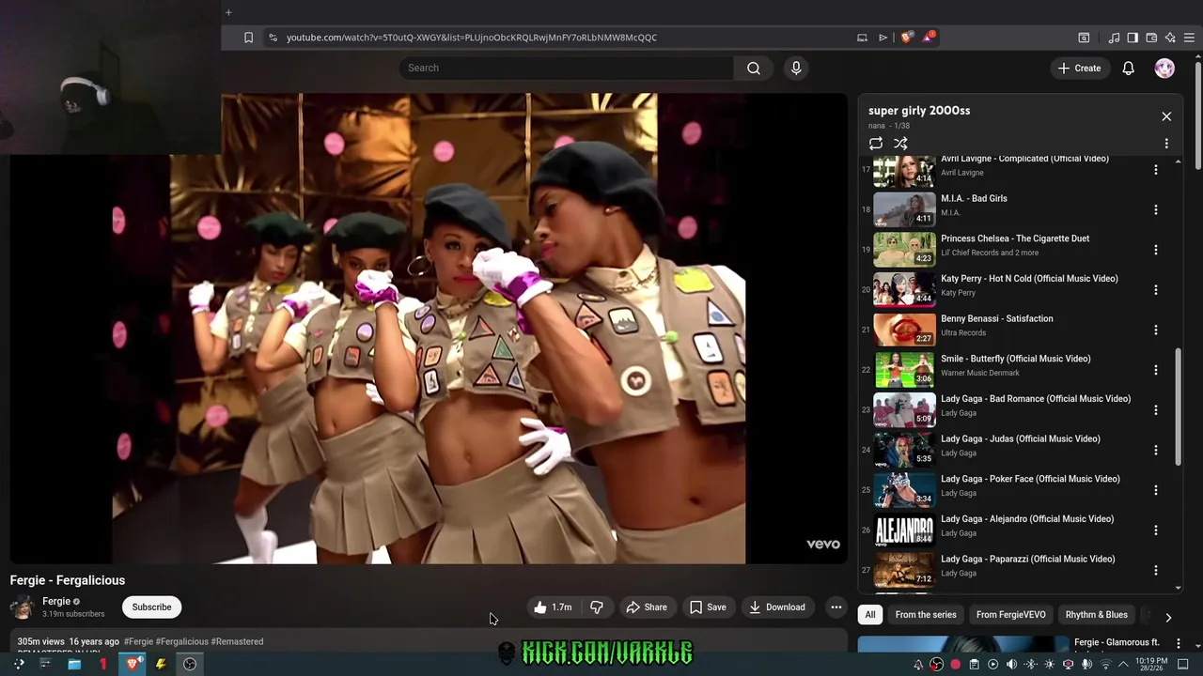Image resolution: width=1203 pixels, height=676 pixels.
Task: Click the browser address bar URL
Action: coord(472,38)
